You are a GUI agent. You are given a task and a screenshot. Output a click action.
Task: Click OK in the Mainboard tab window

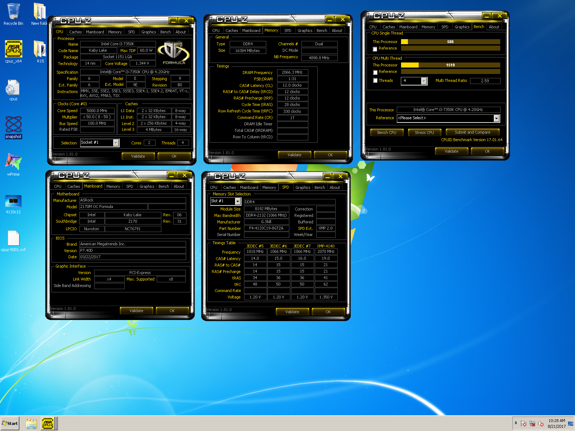(x=172, y=311)
